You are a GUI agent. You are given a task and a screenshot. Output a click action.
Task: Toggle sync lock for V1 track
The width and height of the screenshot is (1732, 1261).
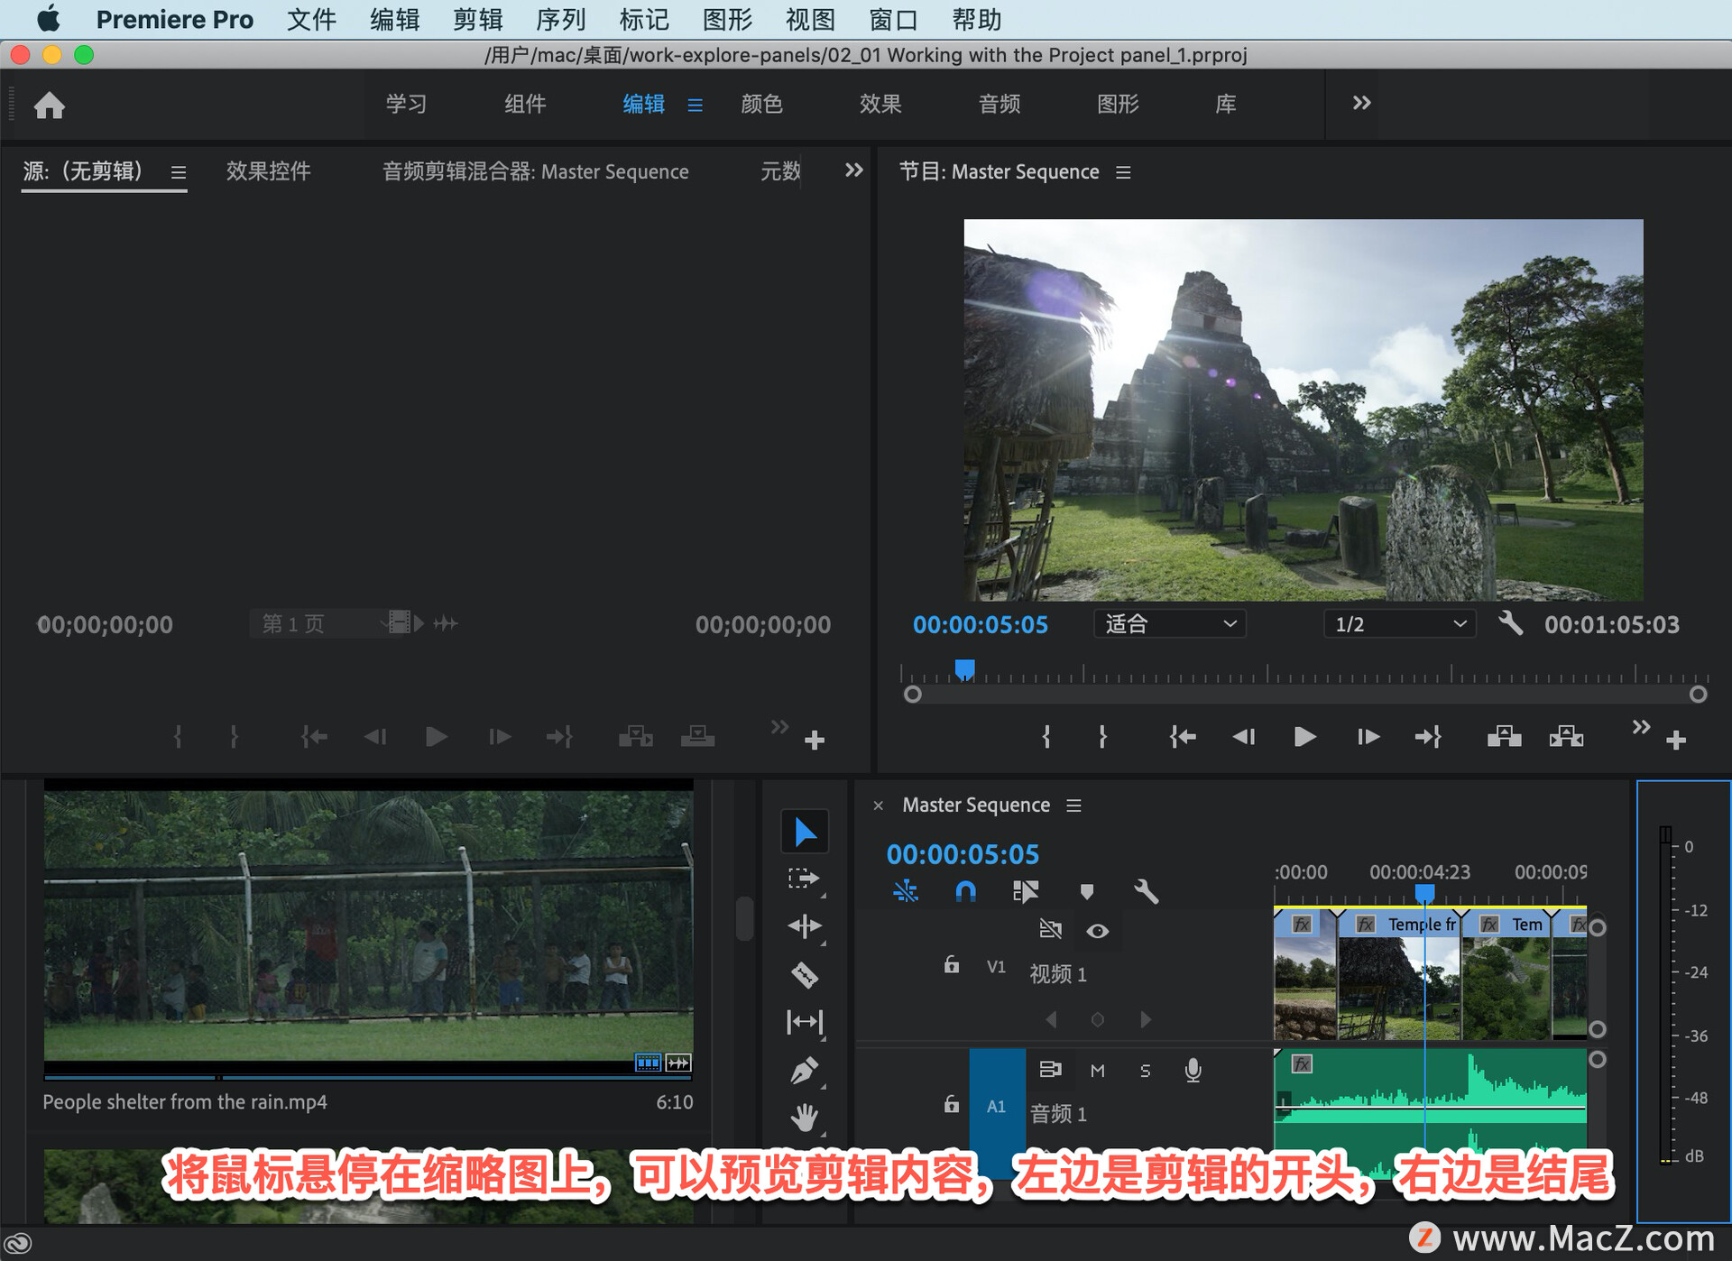tap(1051, 930)
